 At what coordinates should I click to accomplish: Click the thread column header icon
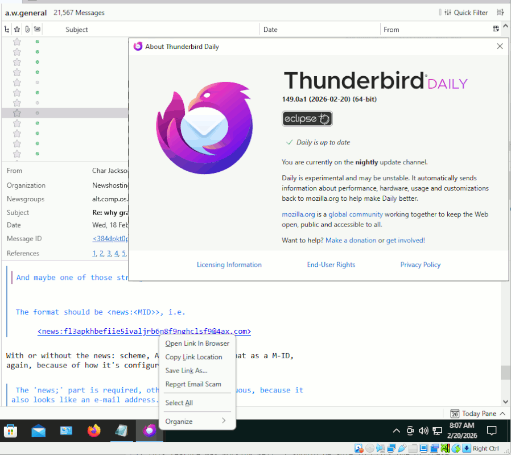point(7,30)
